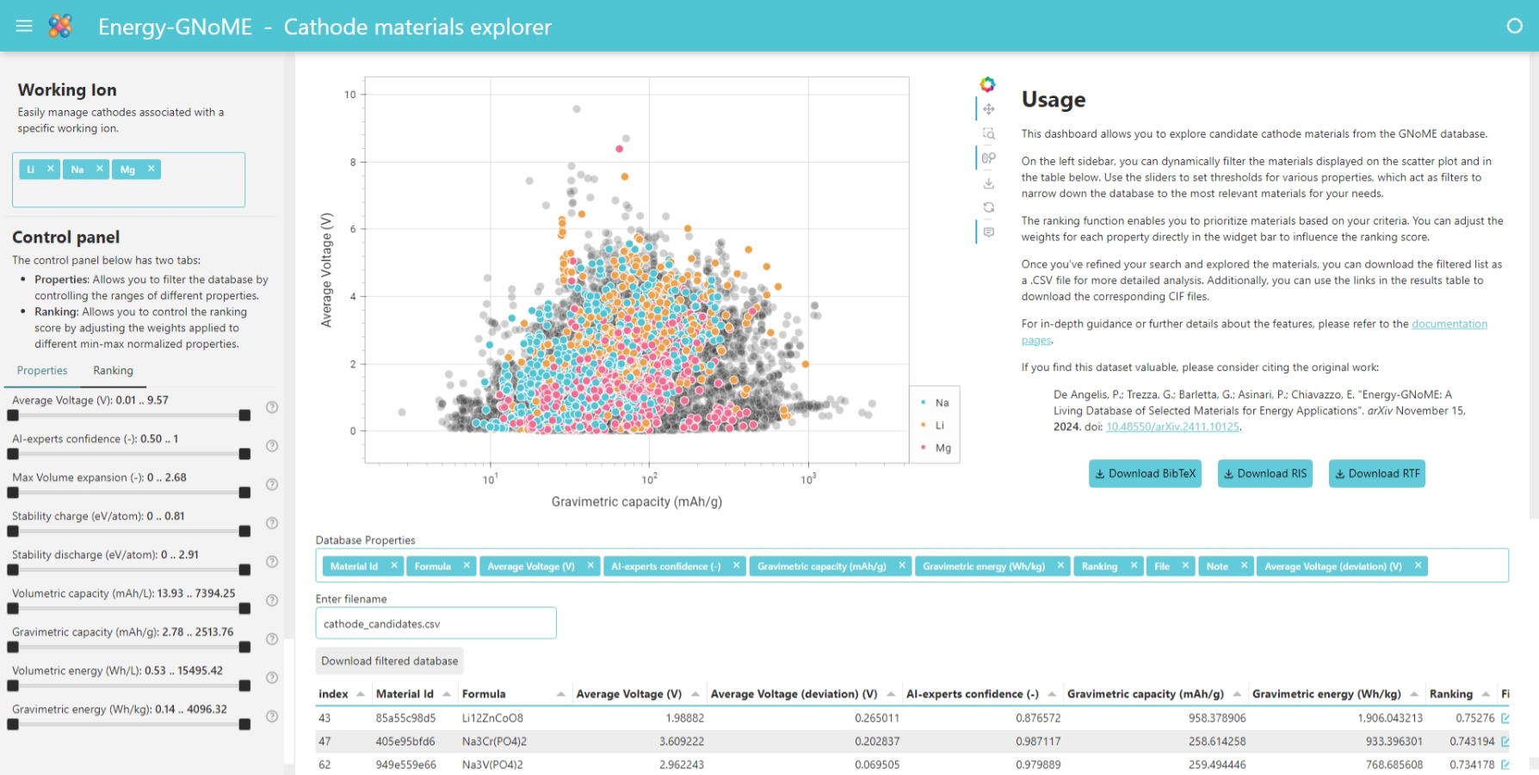Switch to the Ranking tab
This screenshot has width=1539, height=775.
coord(114,371)
